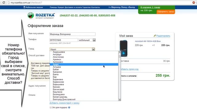Choose 'Армянск' in the city list
This screenshot has height=111, width=197.
(57, 60)
